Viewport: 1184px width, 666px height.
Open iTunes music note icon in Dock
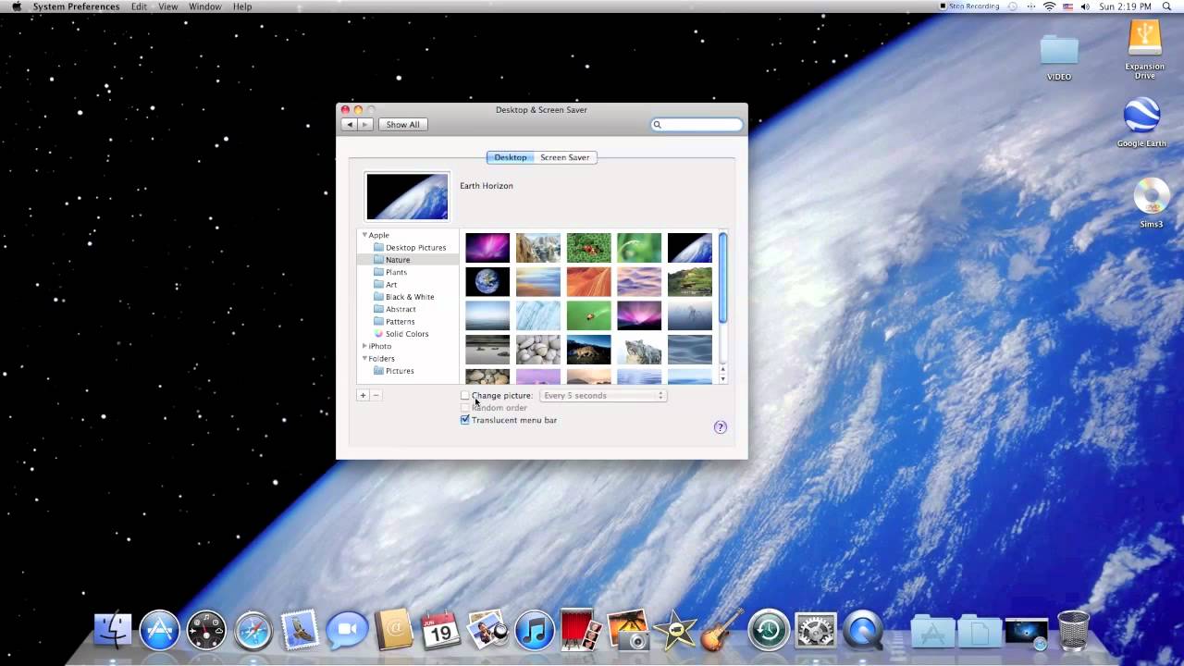pyautogui.click(x=535, y=630)
